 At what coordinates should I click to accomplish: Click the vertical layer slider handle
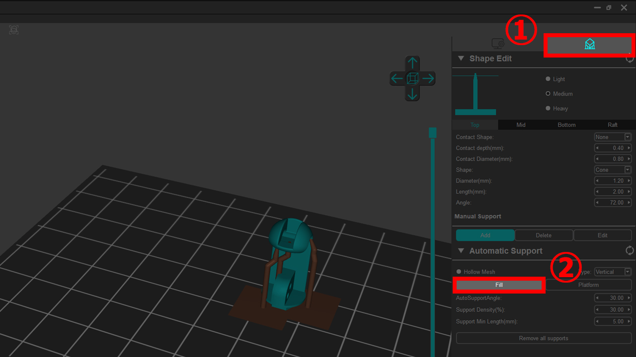coord(432,132)
